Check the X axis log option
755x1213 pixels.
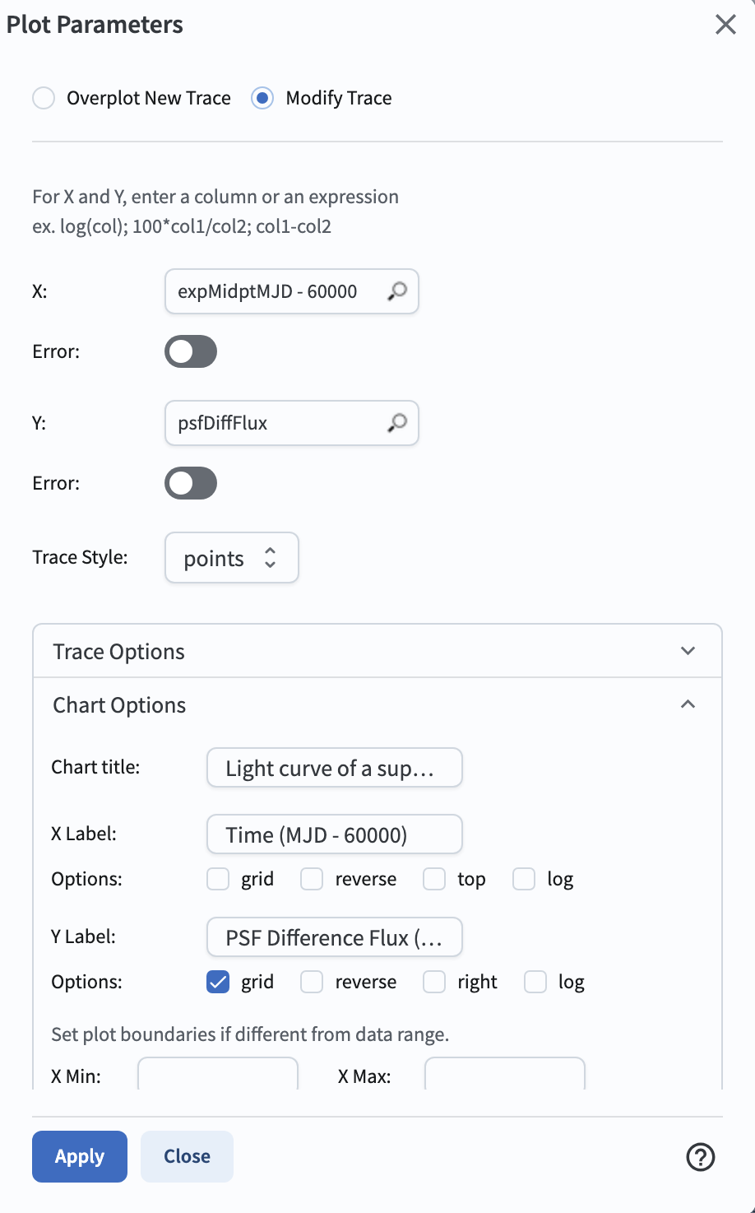coord(524,879)
